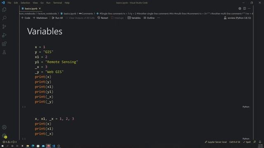Open editor More Actions ellipsis at top right
Viewport: 264px width, 148px height.
[x=249, y=8]
